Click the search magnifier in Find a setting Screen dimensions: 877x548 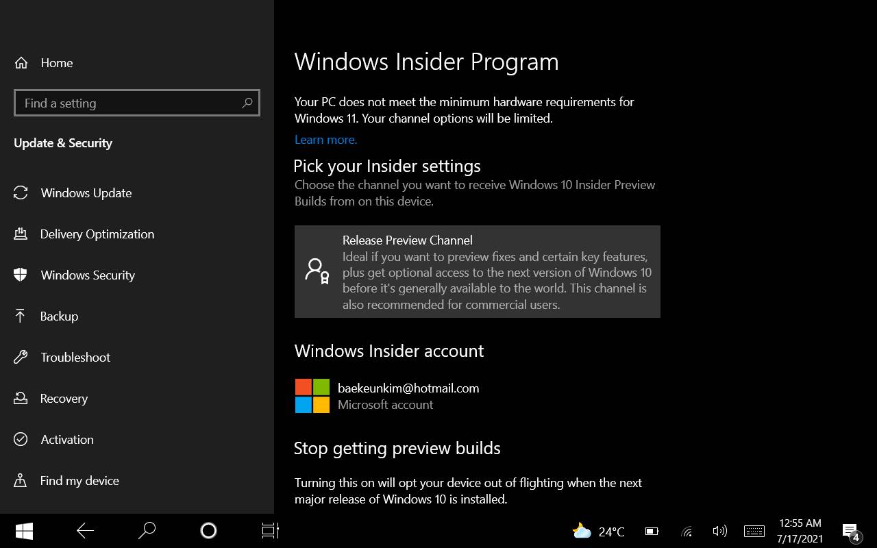(x=247, y=103)
